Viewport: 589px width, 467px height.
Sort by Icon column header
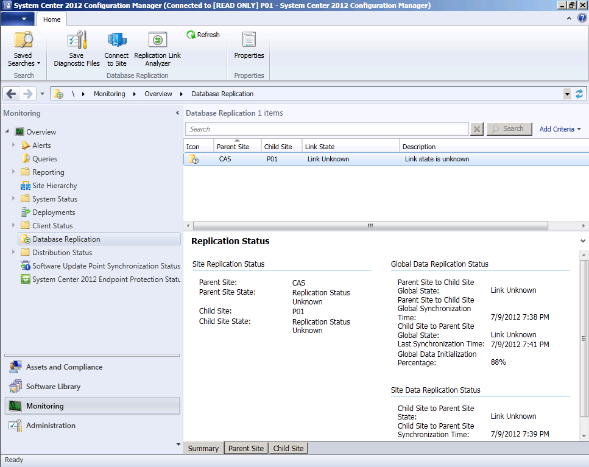pos(199,146)
